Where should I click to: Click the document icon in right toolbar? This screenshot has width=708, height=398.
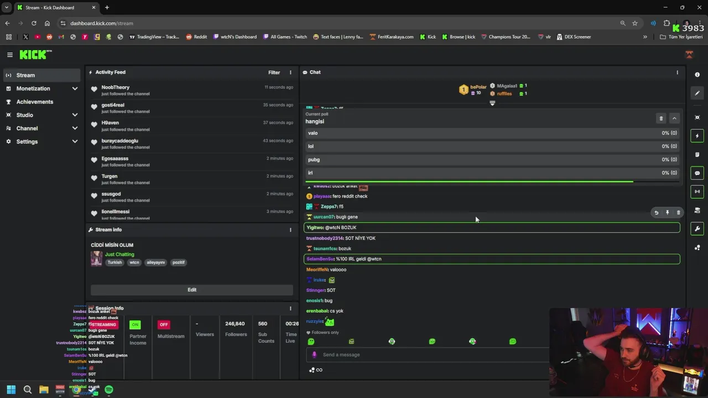click(x=697, y=155)
